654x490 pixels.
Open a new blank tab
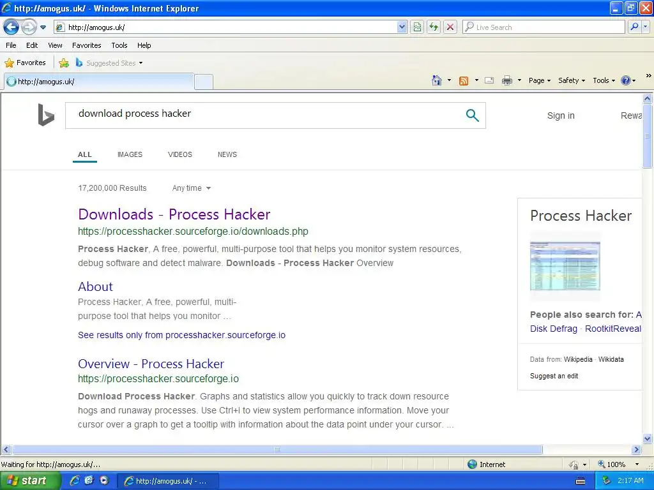(x=204, y=82)
